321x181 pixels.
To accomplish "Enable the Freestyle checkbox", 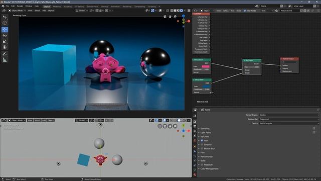I will click(202, 164).
